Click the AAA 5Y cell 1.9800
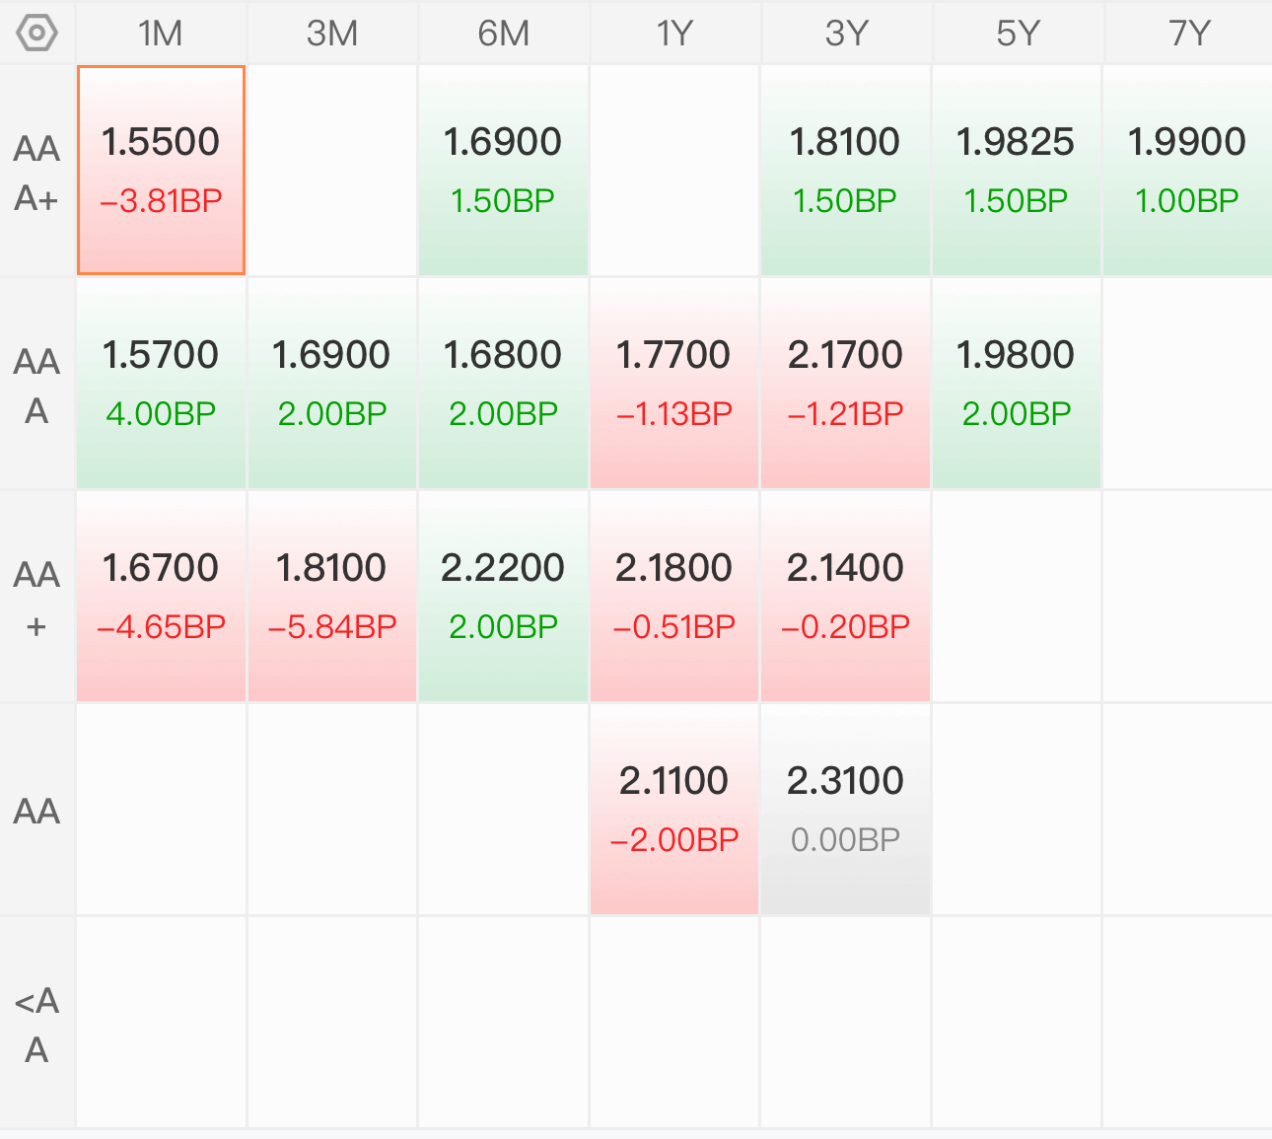 tap(1017, 384)
